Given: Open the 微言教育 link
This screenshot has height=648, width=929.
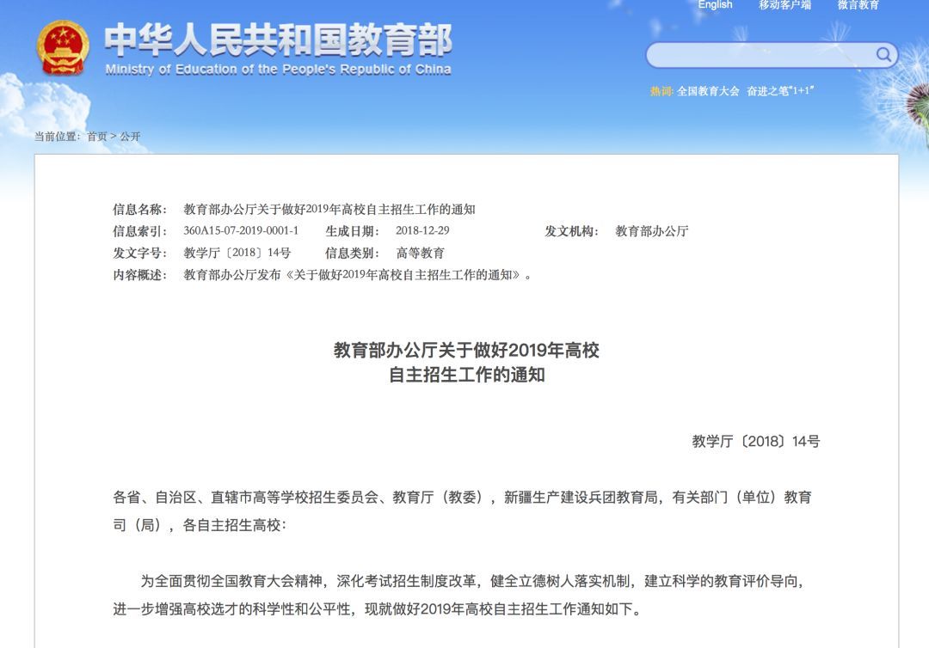Looking at the screenshot, I should pyautogui.click(x=858, y=5).
